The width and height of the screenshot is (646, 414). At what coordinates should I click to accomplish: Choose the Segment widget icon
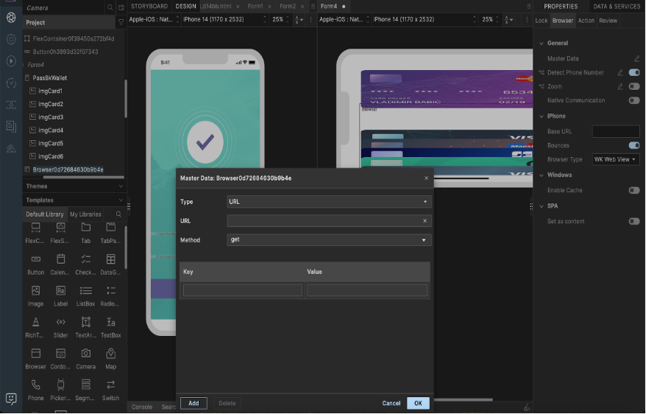click(x=85, y=385)
